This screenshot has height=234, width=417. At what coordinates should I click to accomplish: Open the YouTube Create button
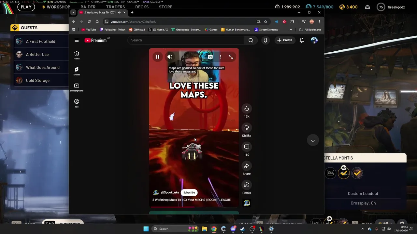285,40
